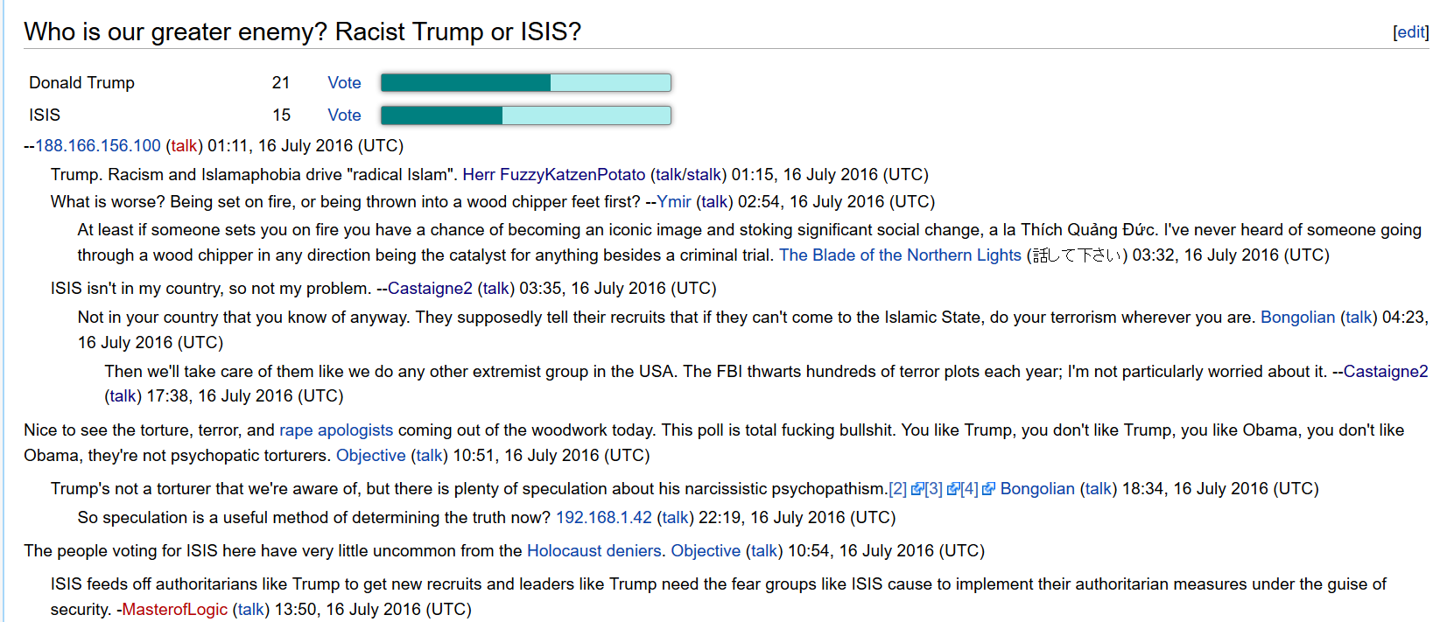Open external link icon after citation [4]
Viewport: 1447px width, 622px height.
coord(988,489)
